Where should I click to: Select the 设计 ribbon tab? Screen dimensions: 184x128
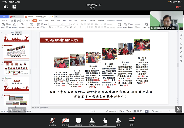point(47,21)
